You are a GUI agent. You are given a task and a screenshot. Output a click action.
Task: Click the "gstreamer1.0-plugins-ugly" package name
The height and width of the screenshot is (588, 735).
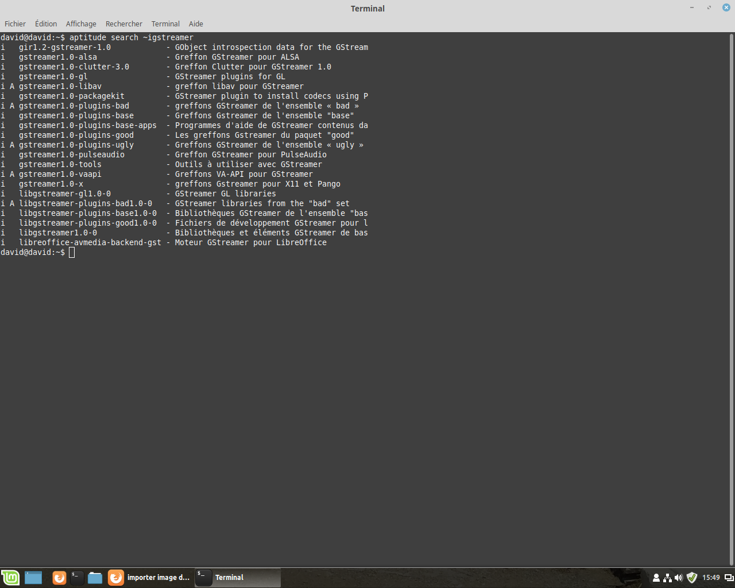click(x=76, y=145)
